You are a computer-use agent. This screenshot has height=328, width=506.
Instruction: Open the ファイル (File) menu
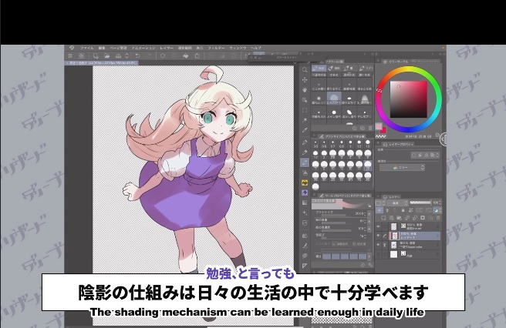tap(86, 48)
